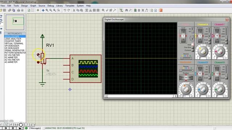Open the Edit menu

click(x=9, y=6)
